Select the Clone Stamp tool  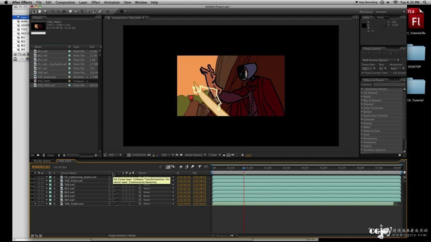[94, 11]
